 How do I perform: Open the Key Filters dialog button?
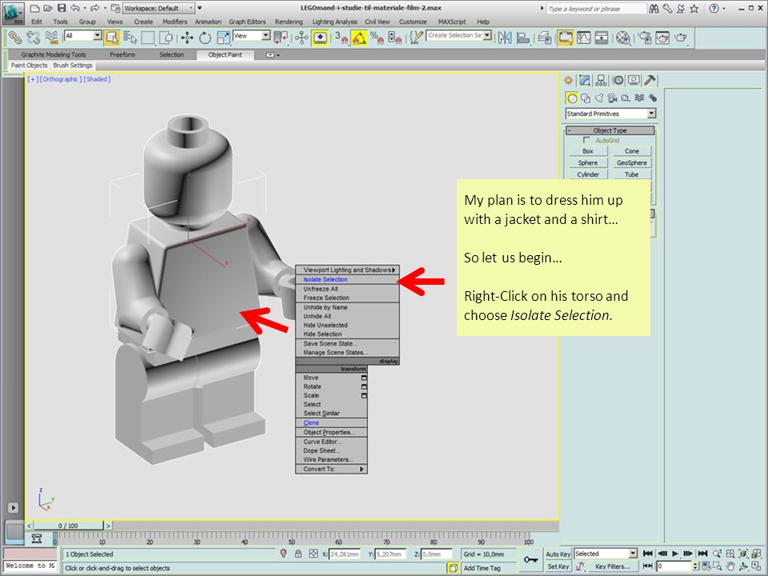613,566
